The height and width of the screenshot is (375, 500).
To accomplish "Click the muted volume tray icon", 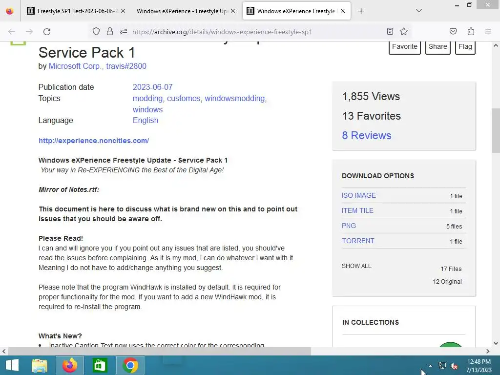I will point(455,366).
